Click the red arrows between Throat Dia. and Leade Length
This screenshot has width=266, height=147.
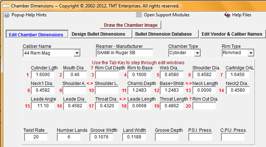122,99
